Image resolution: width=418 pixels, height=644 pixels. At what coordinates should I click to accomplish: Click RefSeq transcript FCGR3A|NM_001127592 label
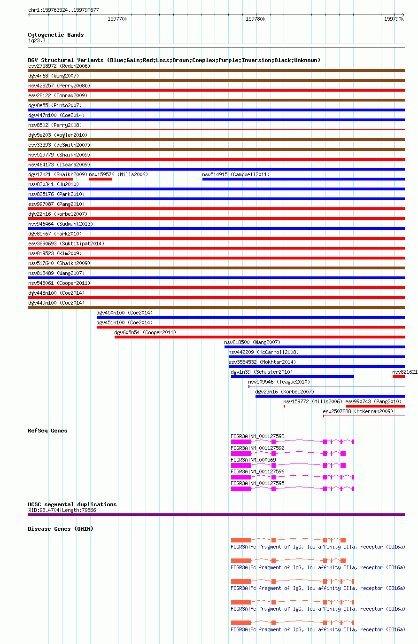pyautogui.click(x=258, y=448)
